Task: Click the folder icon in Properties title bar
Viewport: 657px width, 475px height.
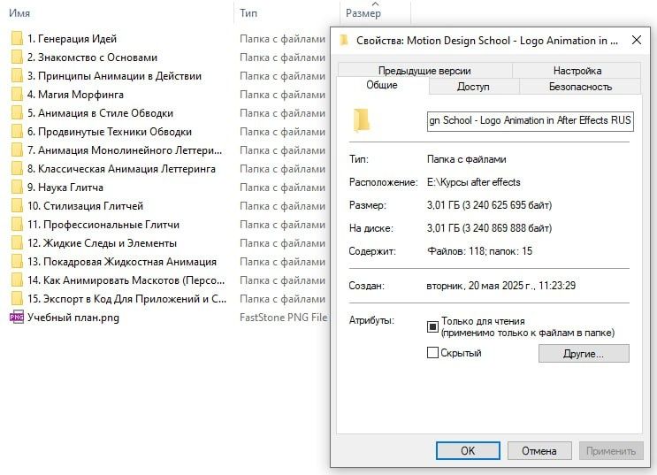Action: tap(344, 40)
